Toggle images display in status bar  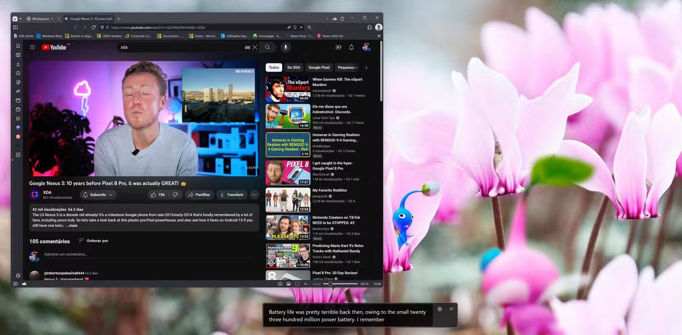289,284
